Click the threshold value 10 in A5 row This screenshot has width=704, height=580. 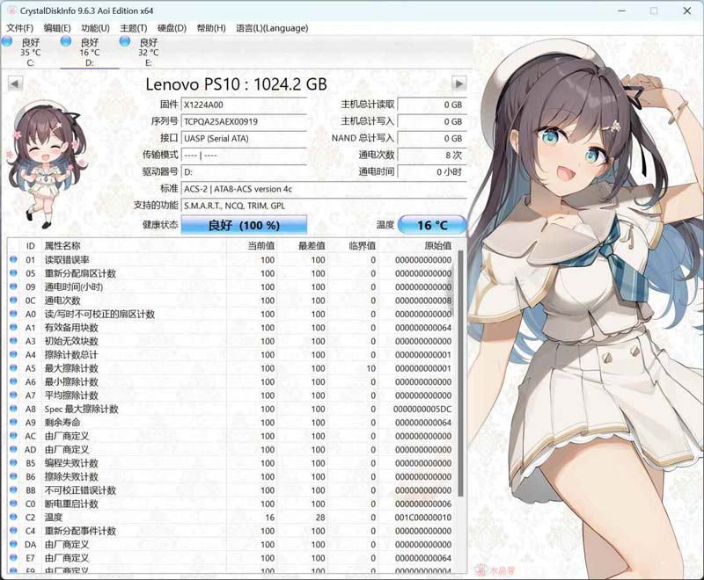370,368
